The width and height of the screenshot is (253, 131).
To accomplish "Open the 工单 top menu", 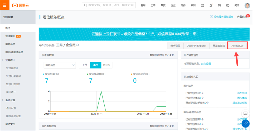I will [x=153, y=6].
